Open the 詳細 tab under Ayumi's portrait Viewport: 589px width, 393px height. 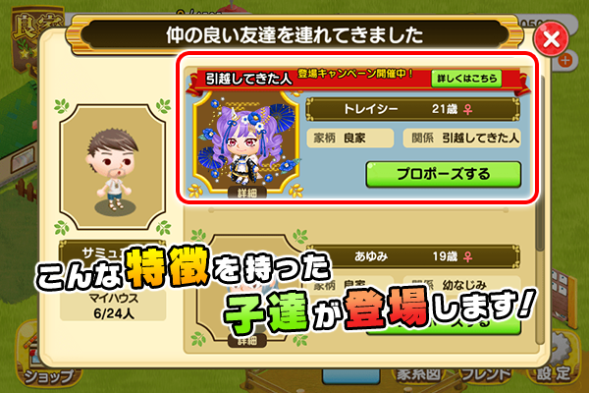click(246, 341)
